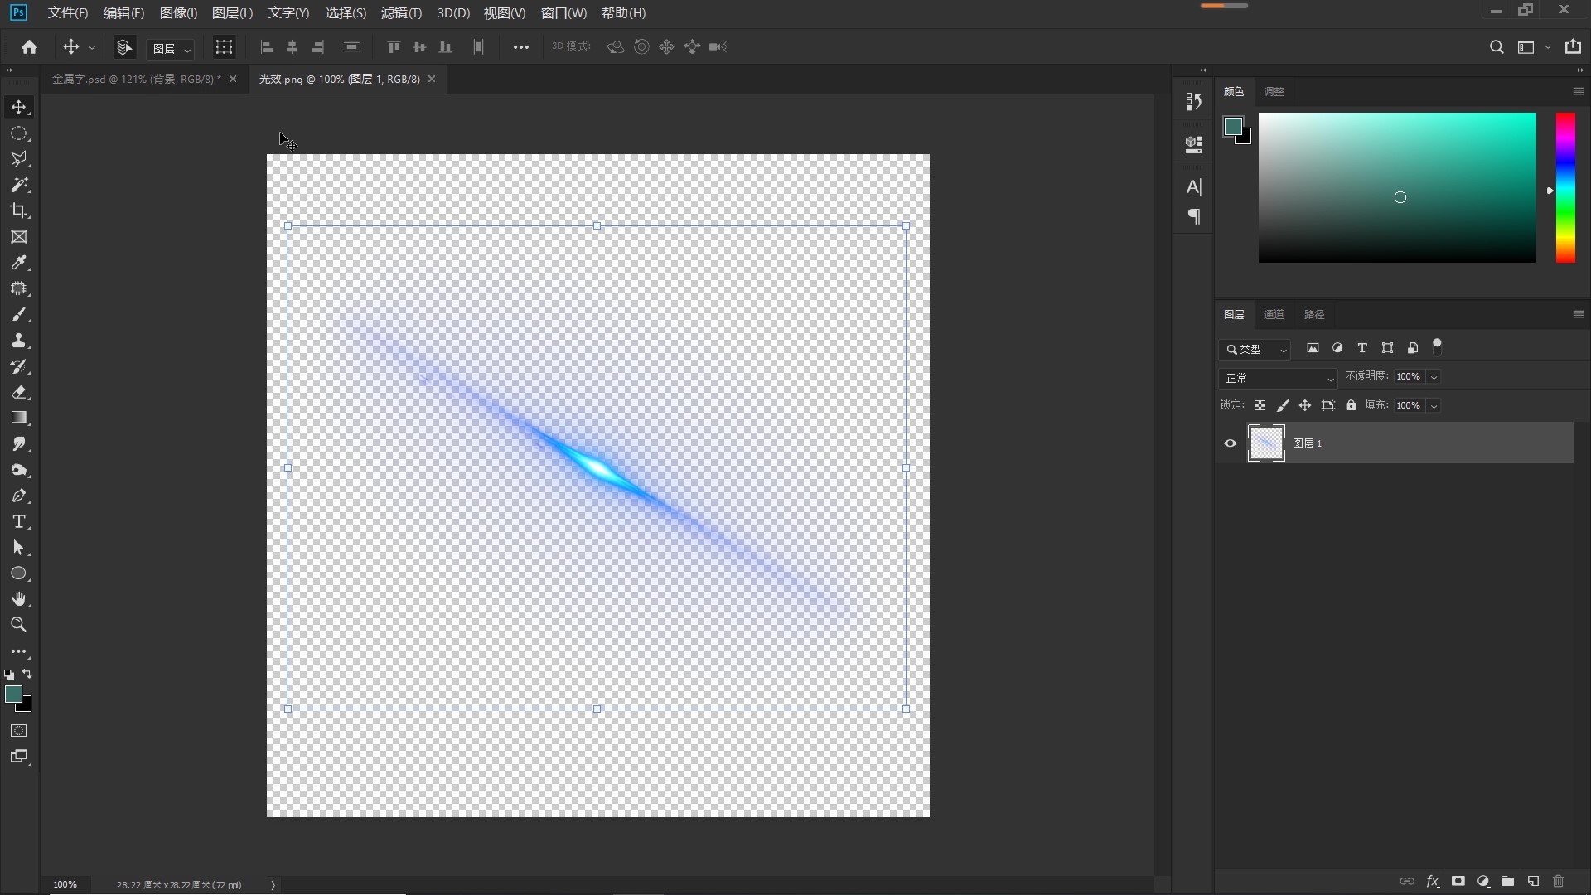Click the 图层 1 layer thumbnail
This screenshot has width=1591, height=895.
1266,443
